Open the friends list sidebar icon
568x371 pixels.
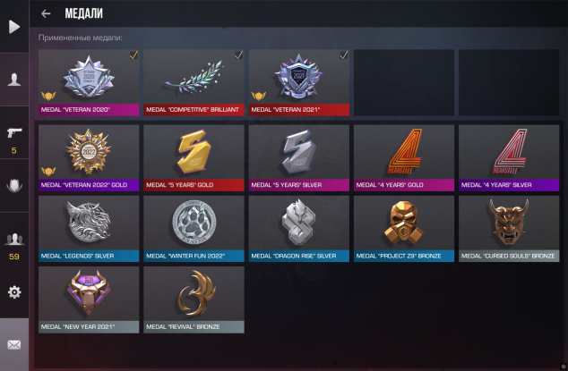(14, 239)
